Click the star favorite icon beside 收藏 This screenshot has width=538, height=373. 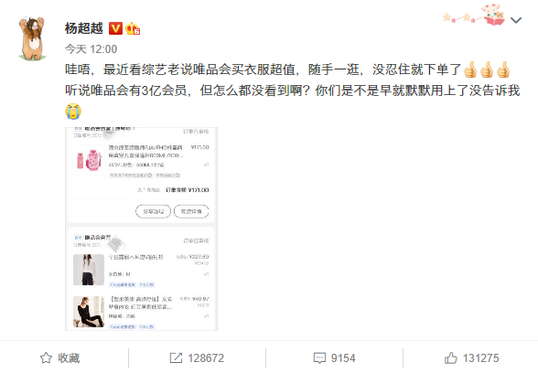46,358
